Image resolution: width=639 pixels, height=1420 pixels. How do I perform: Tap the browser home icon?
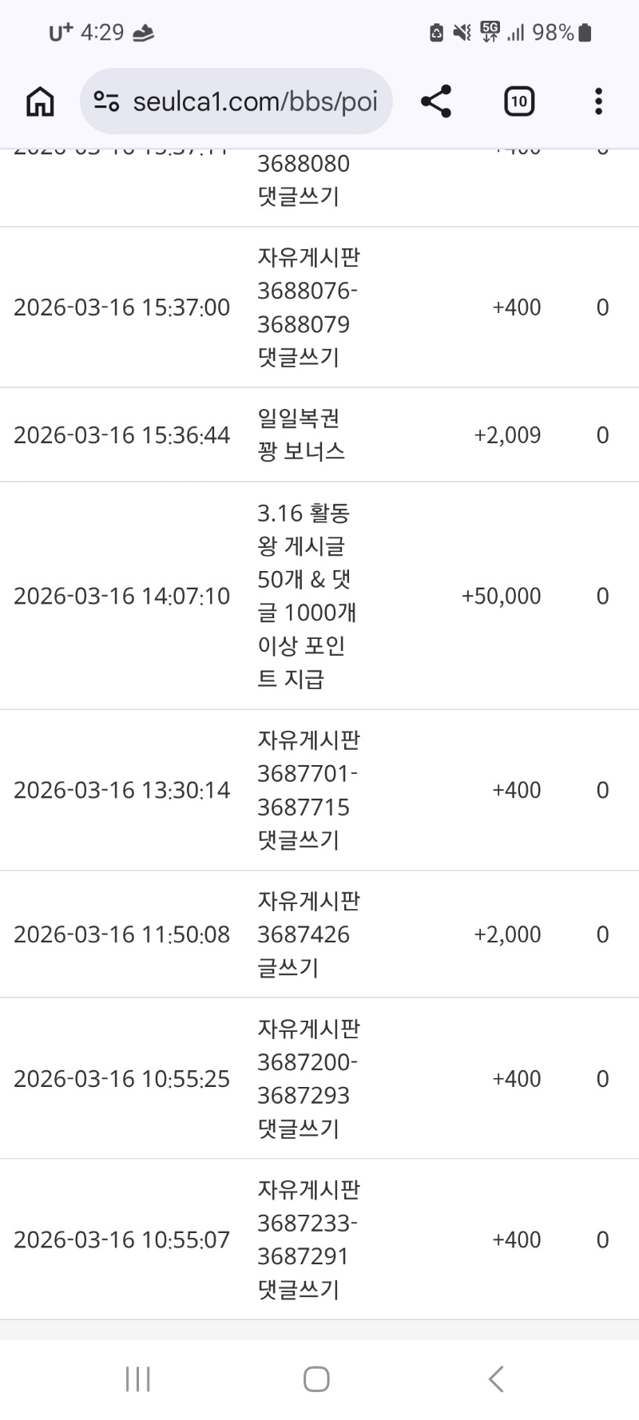pyautogui.click(x=40, y=101)
